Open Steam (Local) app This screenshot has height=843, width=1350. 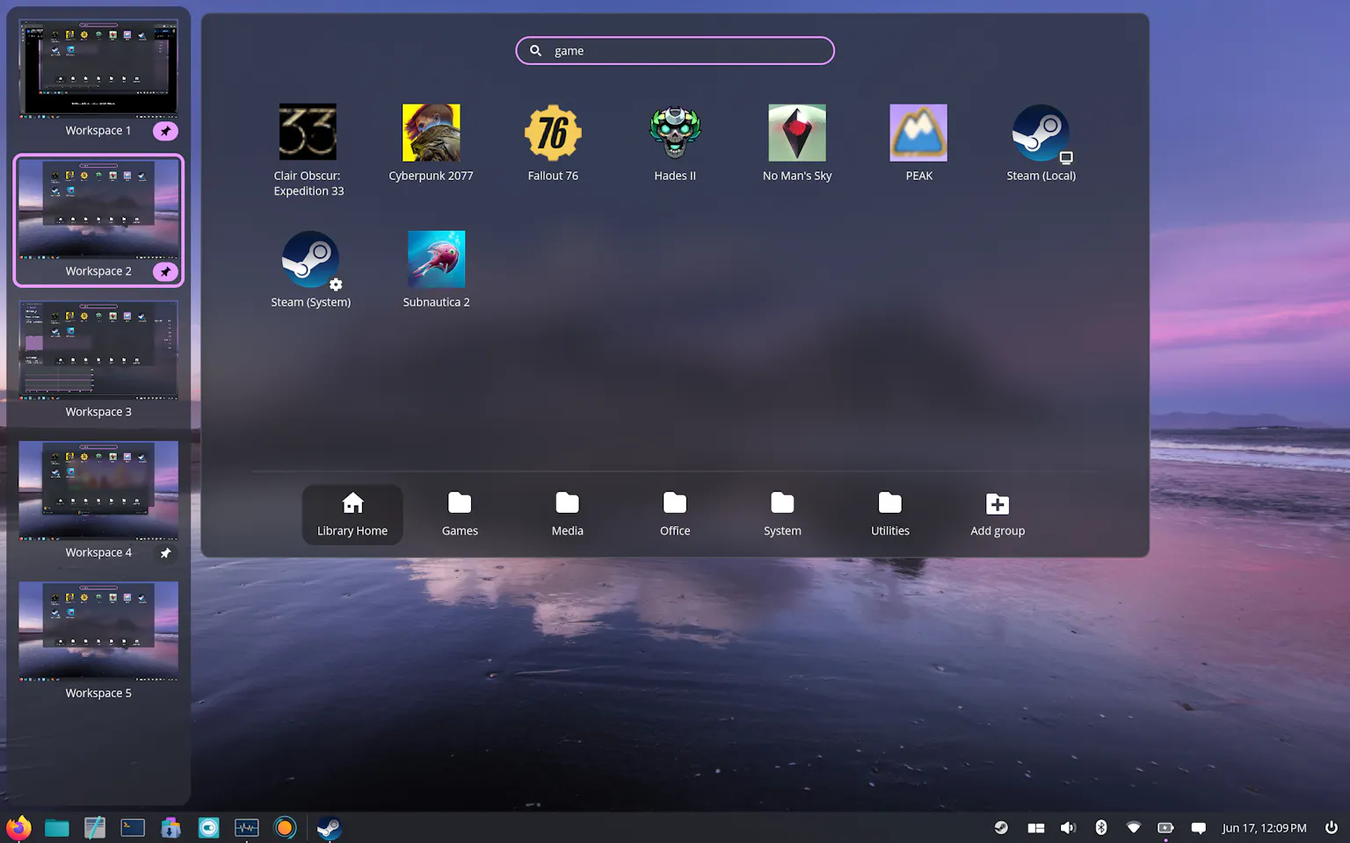1041,143
